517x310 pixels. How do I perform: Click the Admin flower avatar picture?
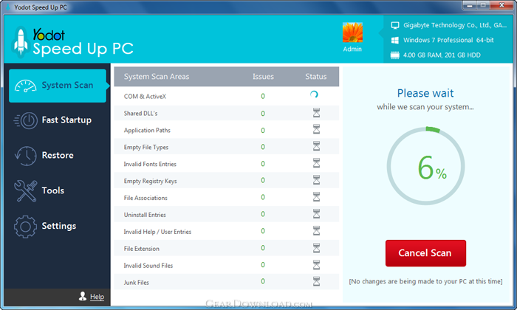pyautogui.click(x=352, y=32)
